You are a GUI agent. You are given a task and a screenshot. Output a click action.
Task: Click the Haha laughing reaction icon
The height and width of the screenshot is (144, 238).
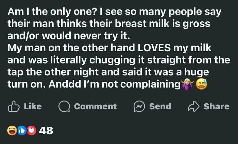click(x=12, y=130)
